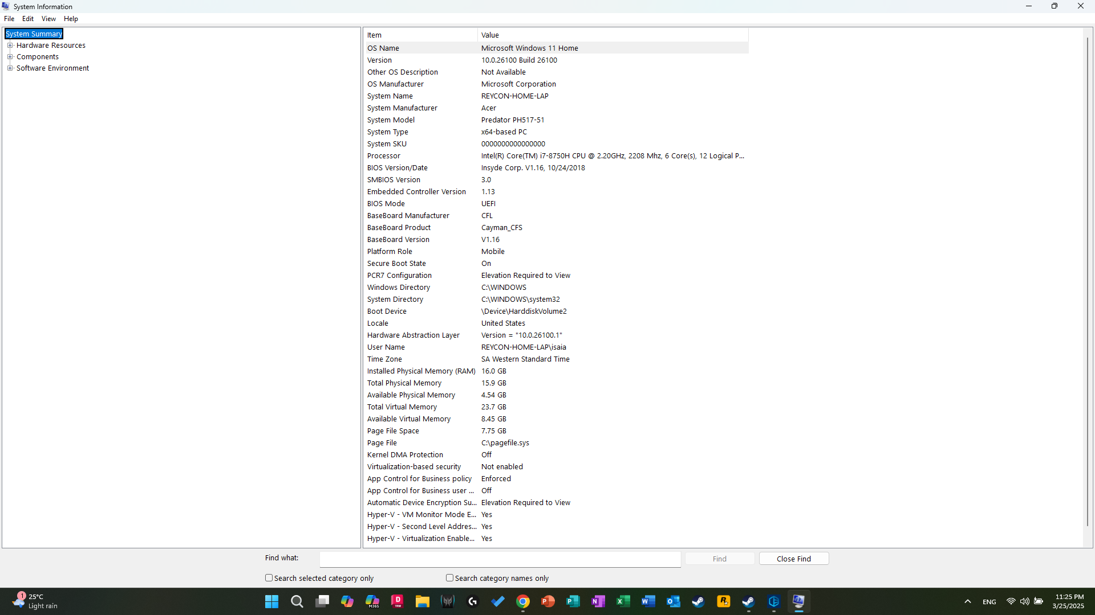This screenshot has width=1095, height=615.
Task: Open Task View from the taskbar
Action: tap(322, 601)
